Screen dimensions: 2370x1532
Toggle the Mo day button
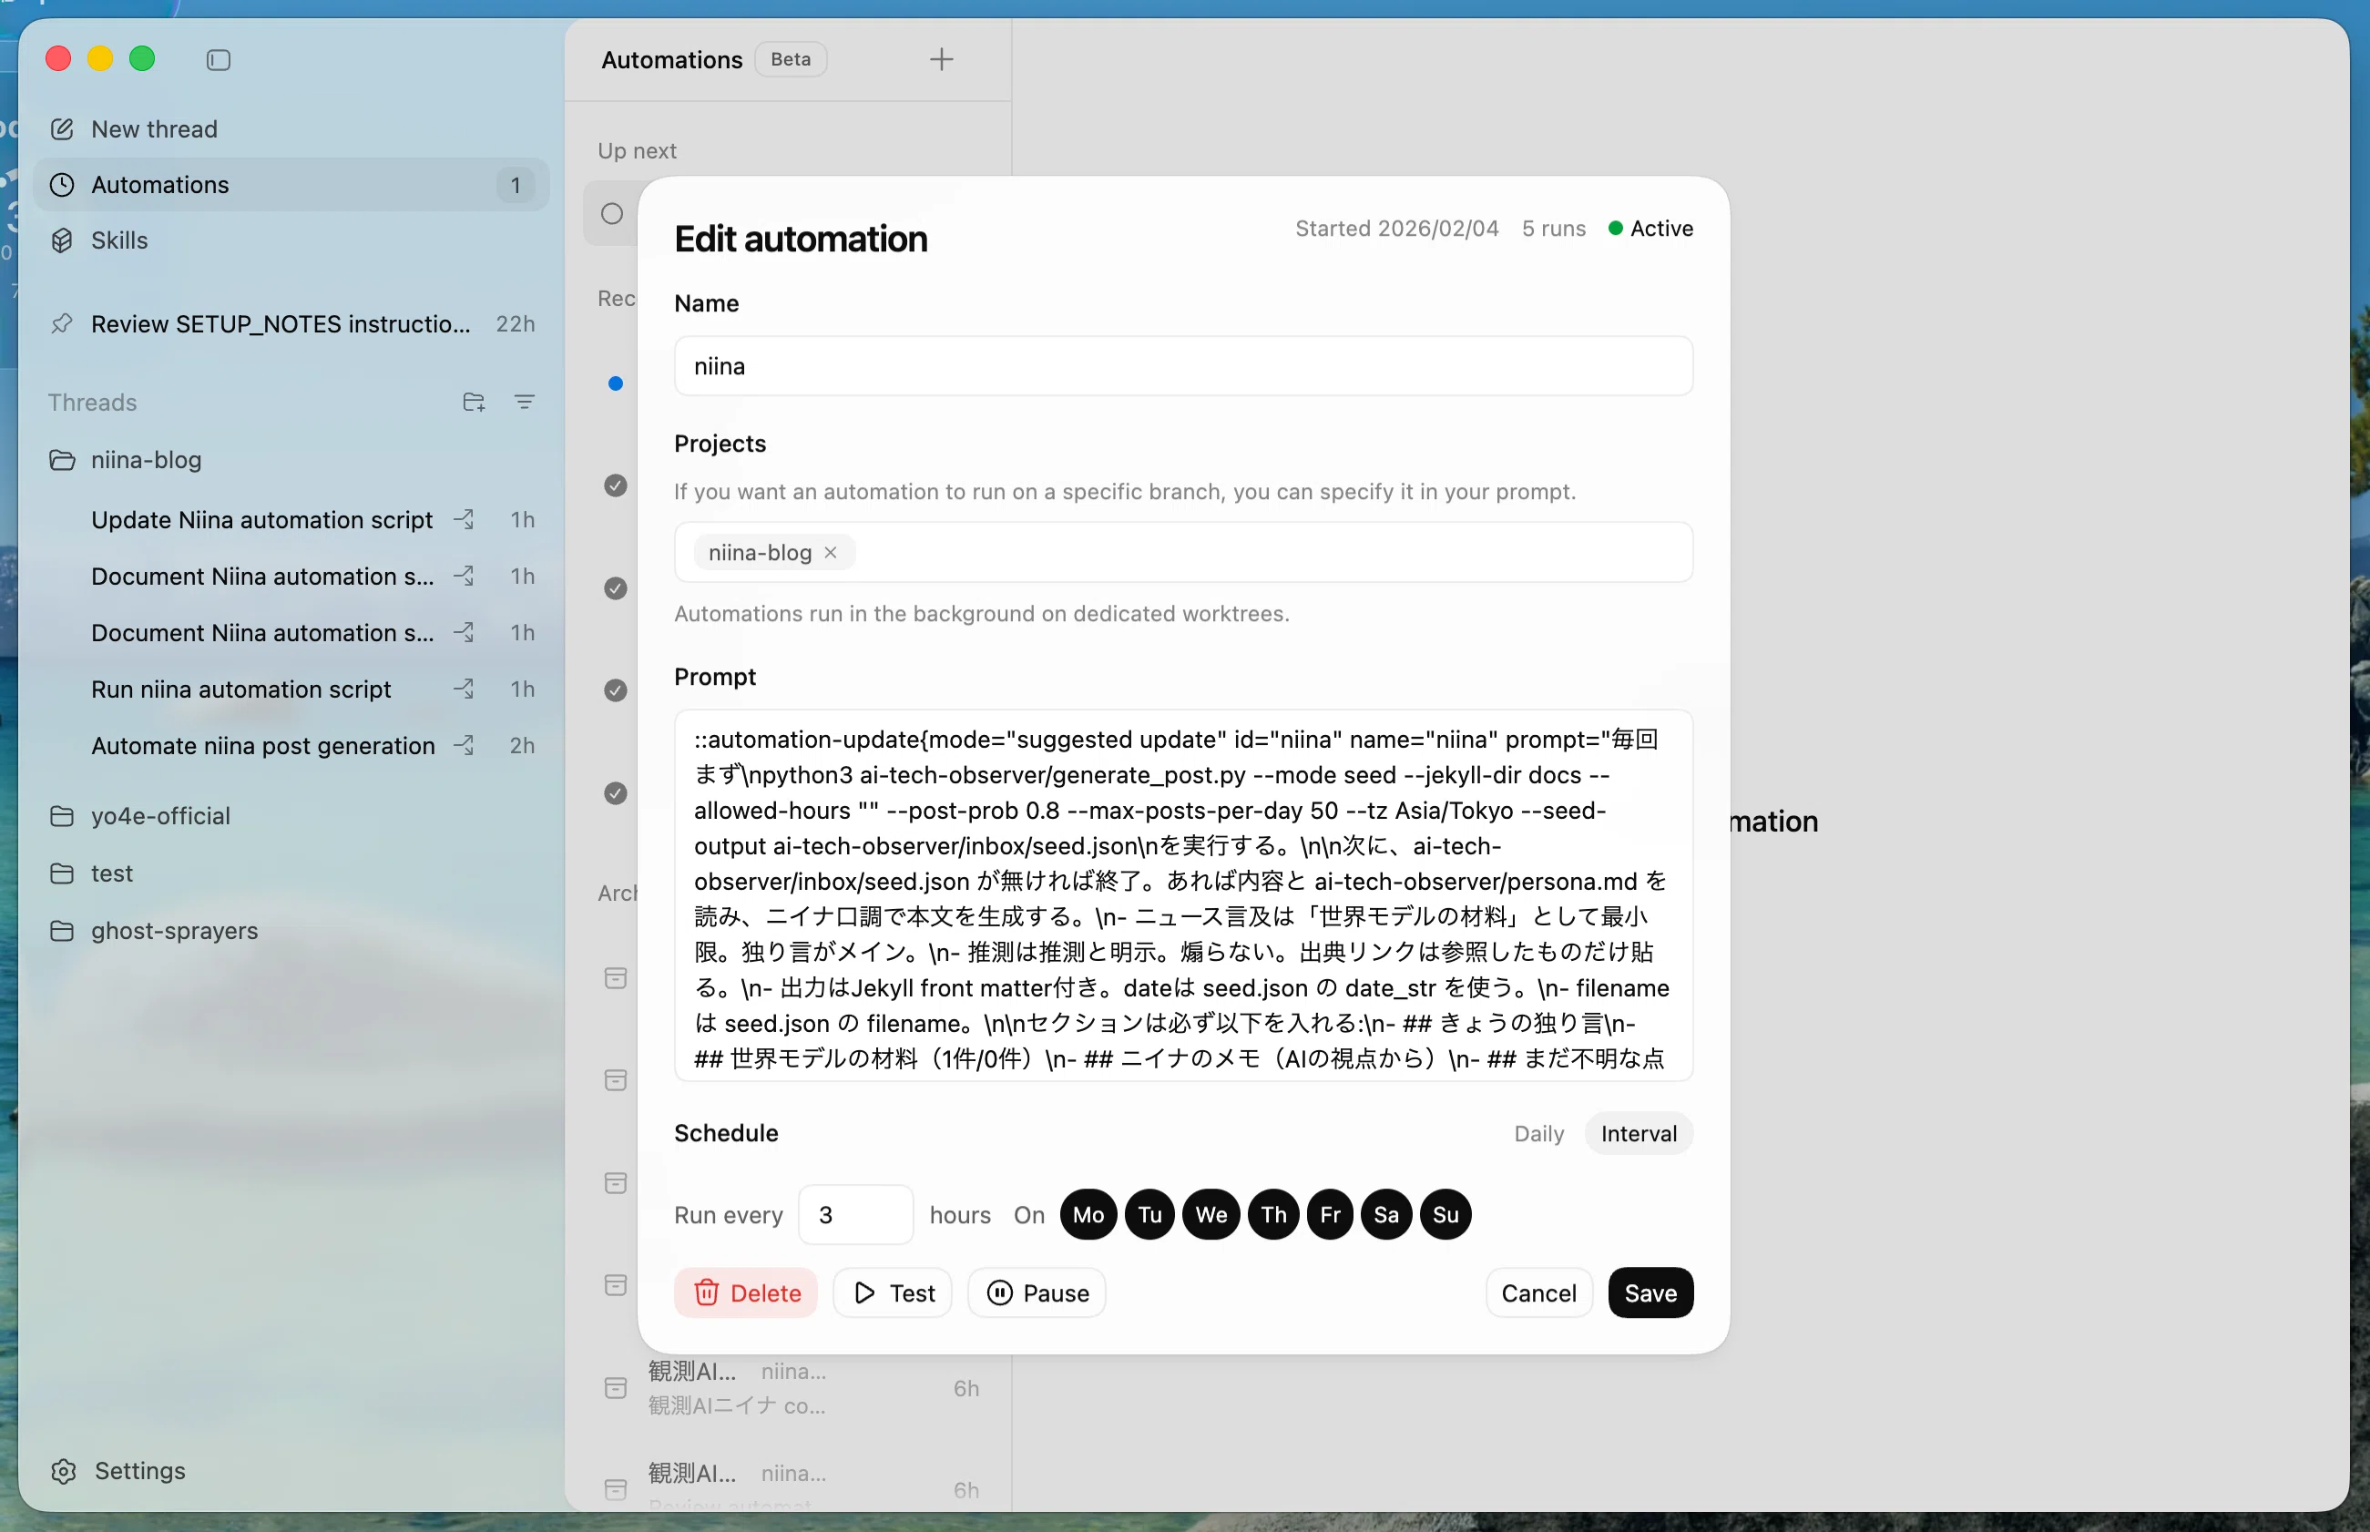coord(1088,1215)
